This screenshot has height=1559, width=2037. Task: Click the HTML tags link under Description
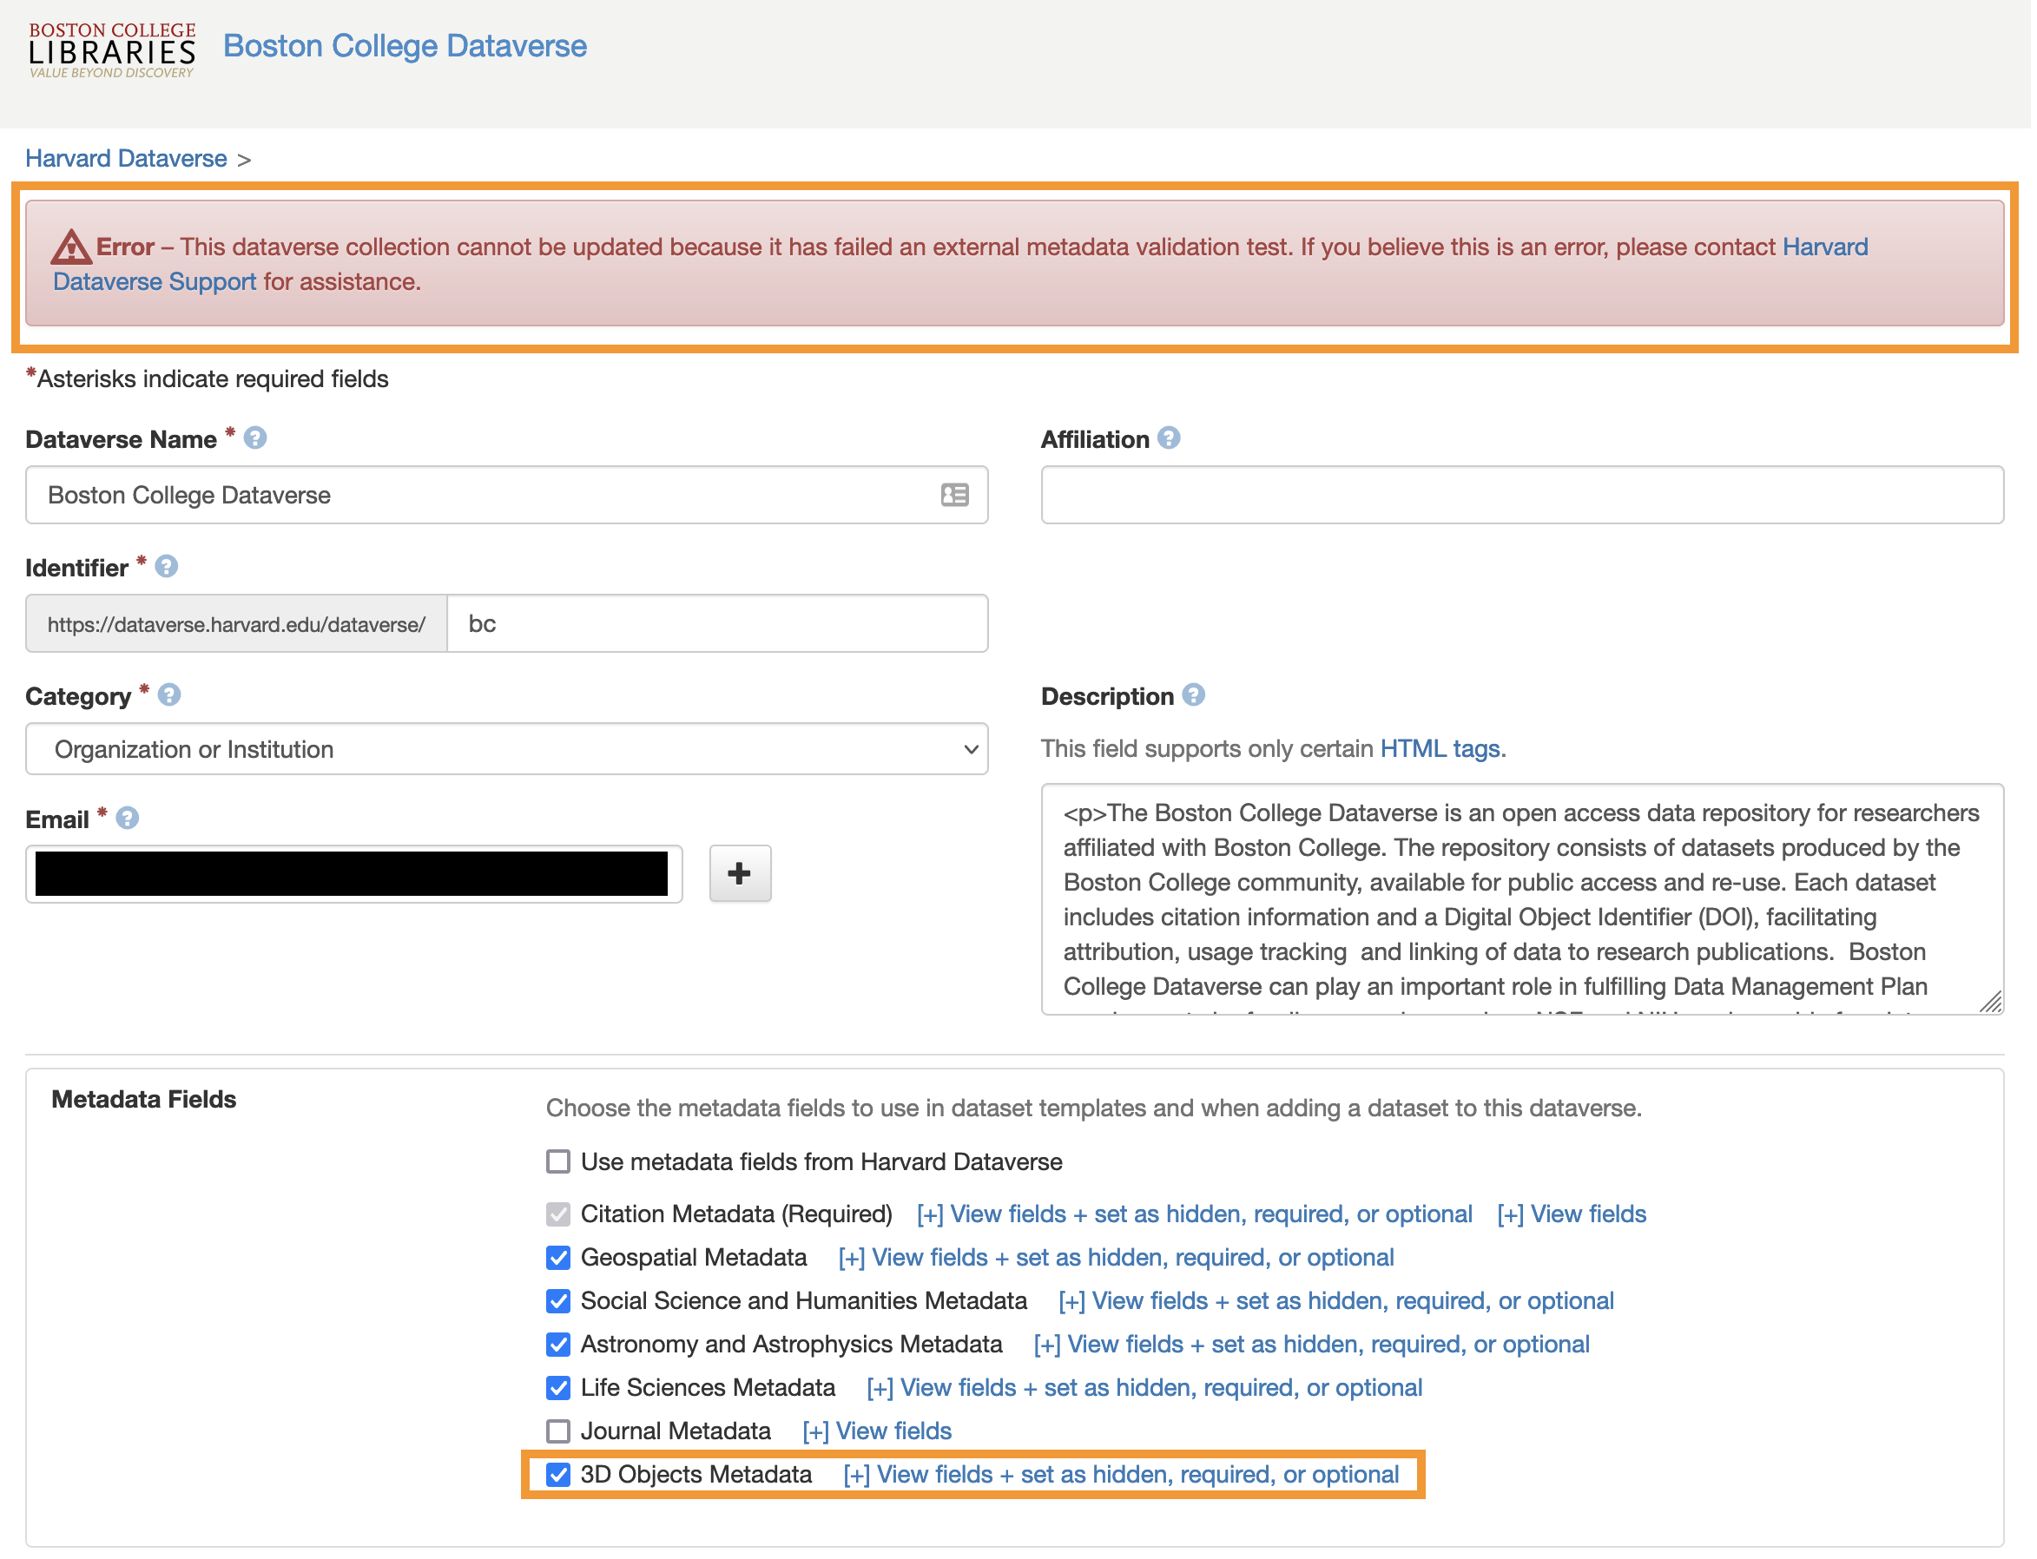1440,749
